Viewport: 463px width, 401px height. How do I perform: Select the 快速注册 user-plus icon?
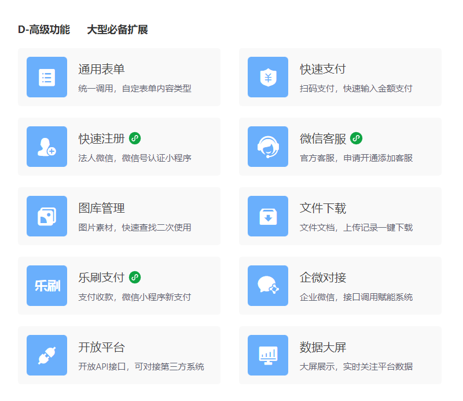click(x=47, y=147)
